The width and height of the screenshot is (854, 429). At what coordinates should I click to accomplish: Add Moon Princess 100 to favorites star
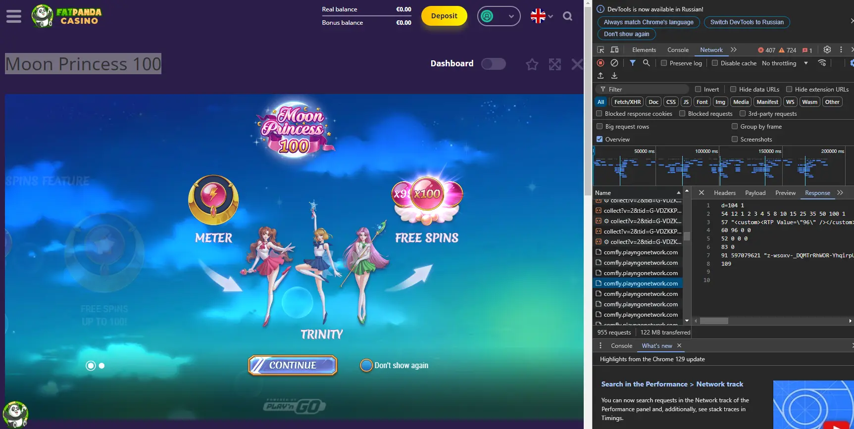[532, 64]
